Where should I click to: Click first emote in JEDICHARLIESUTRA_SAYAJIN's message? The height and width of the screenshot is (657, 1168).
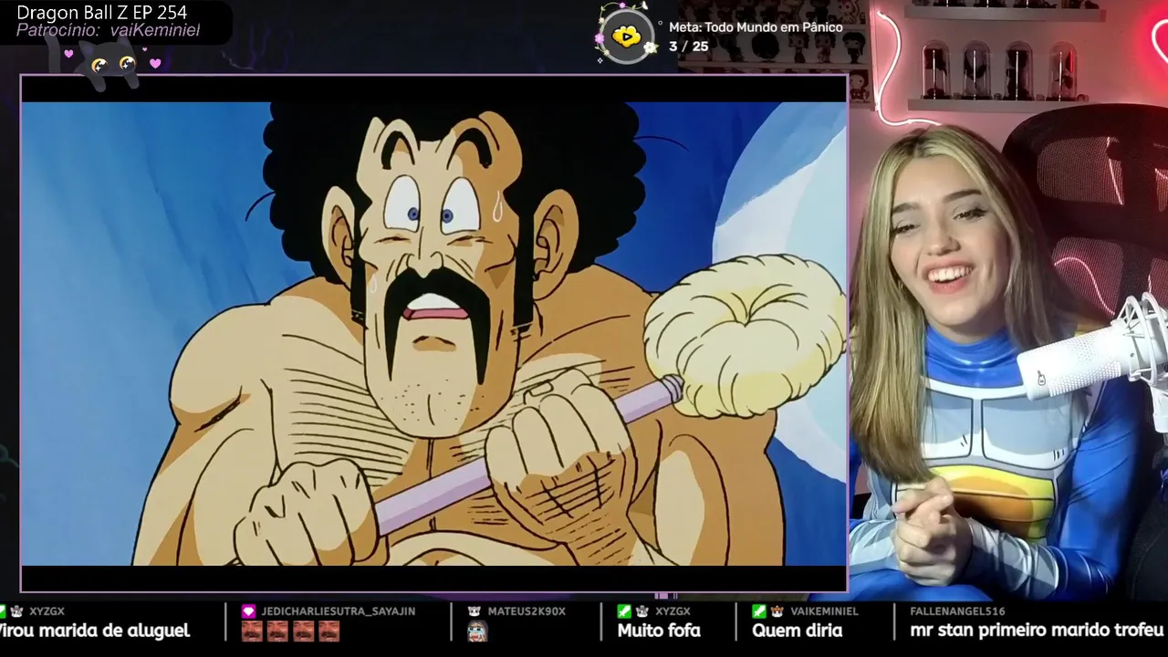coord(252,631)
